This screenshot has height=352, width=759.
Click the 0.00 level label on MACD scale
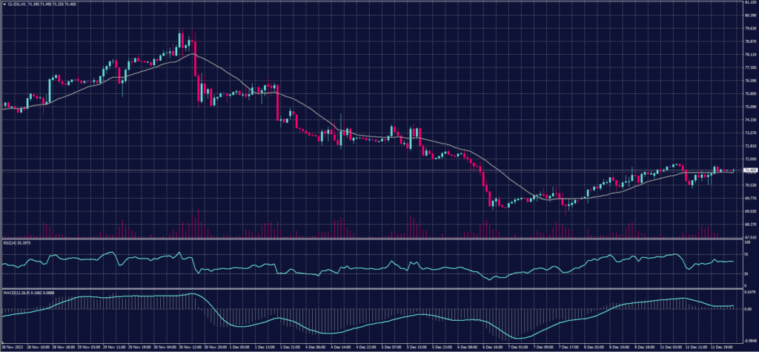747,308
